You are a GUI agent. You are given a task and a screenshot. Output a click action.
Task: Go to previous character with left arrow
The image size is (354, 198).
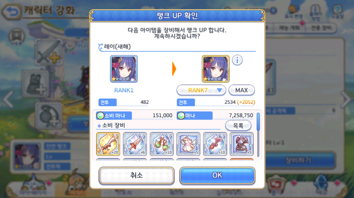[x=8, y=99]
